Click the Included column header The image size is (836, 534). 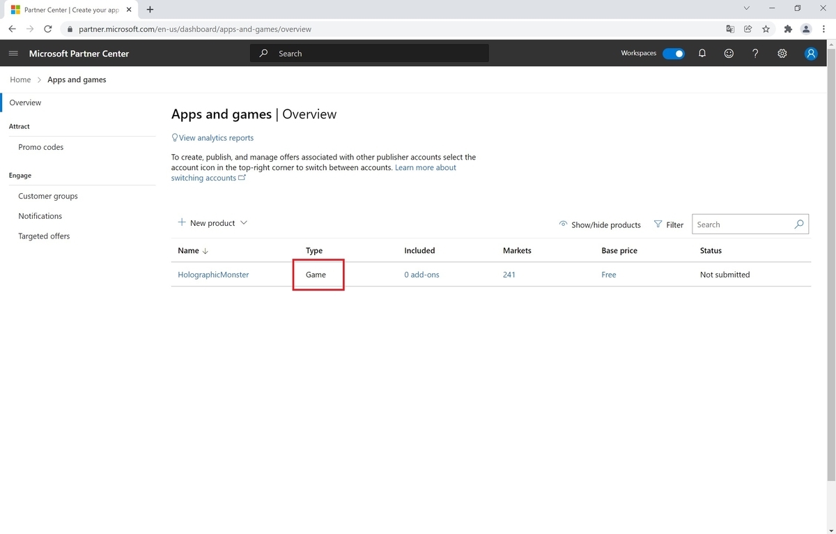[x=419, y=250]
